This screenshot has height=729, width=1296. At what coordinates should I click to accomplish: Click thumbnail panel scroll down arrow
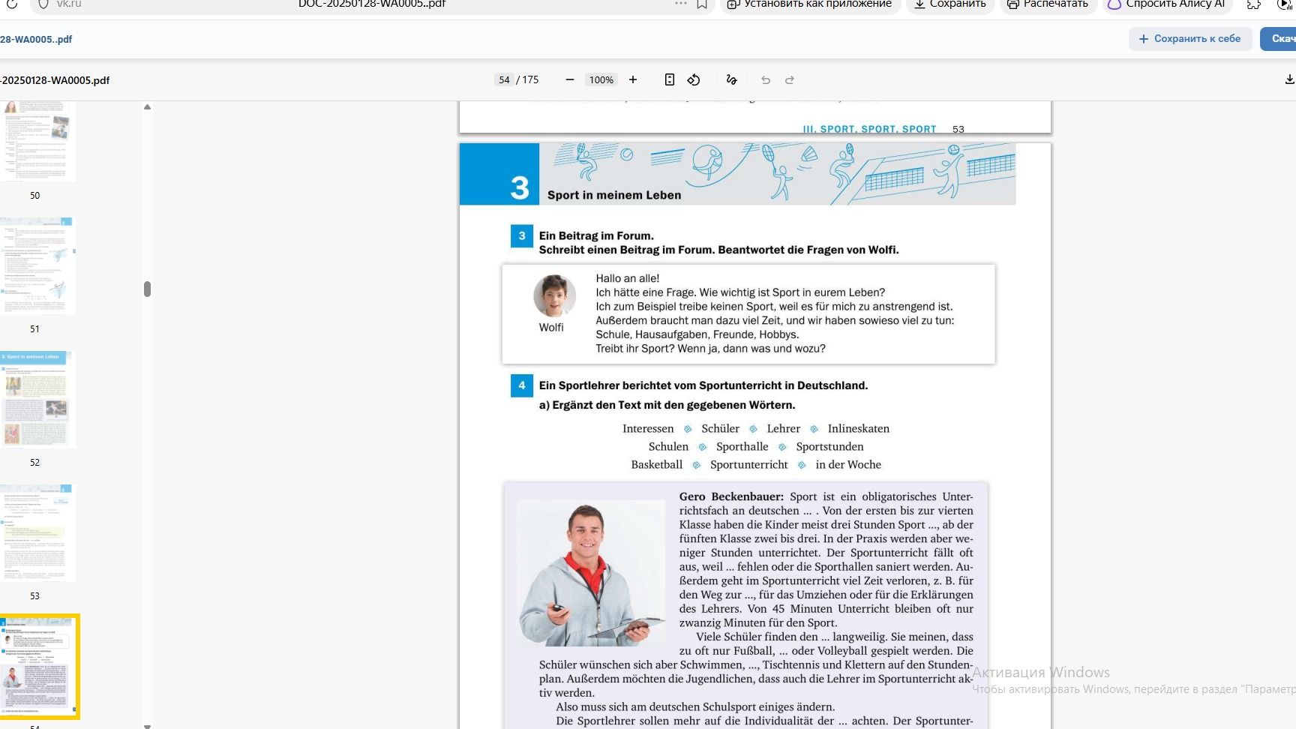[147, 725]
